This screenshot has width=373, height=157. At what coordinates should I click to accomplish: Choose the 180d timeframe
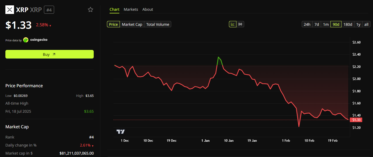(x=348, y=24)
